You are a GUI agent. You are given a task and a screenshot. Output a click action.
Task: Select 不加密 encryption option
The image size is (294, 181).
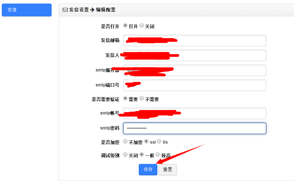125,142
